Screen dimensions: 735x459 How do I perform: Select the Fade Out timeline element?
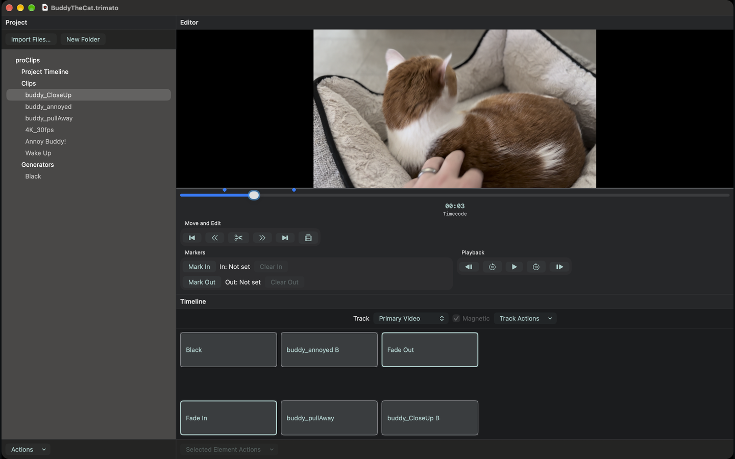pyautogui.click(x=430, y=350)
